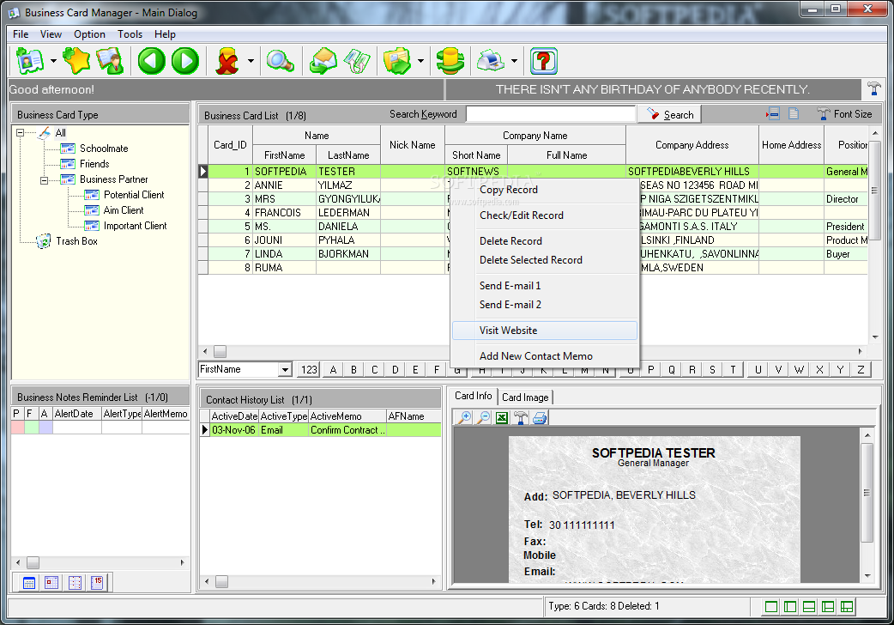Open dropdown arrow next to new card icon

tap(53, 60)
